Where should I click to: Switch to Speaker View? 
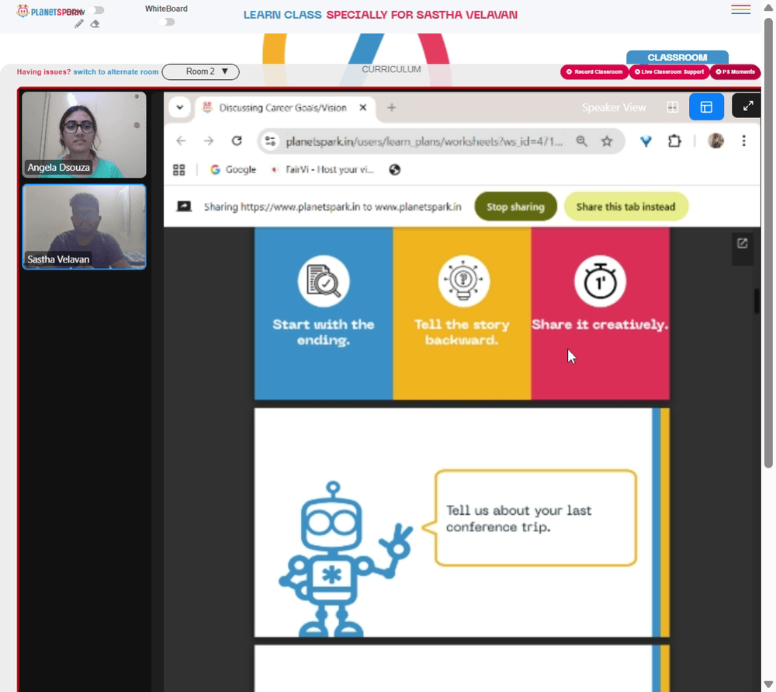pos(613,107)
